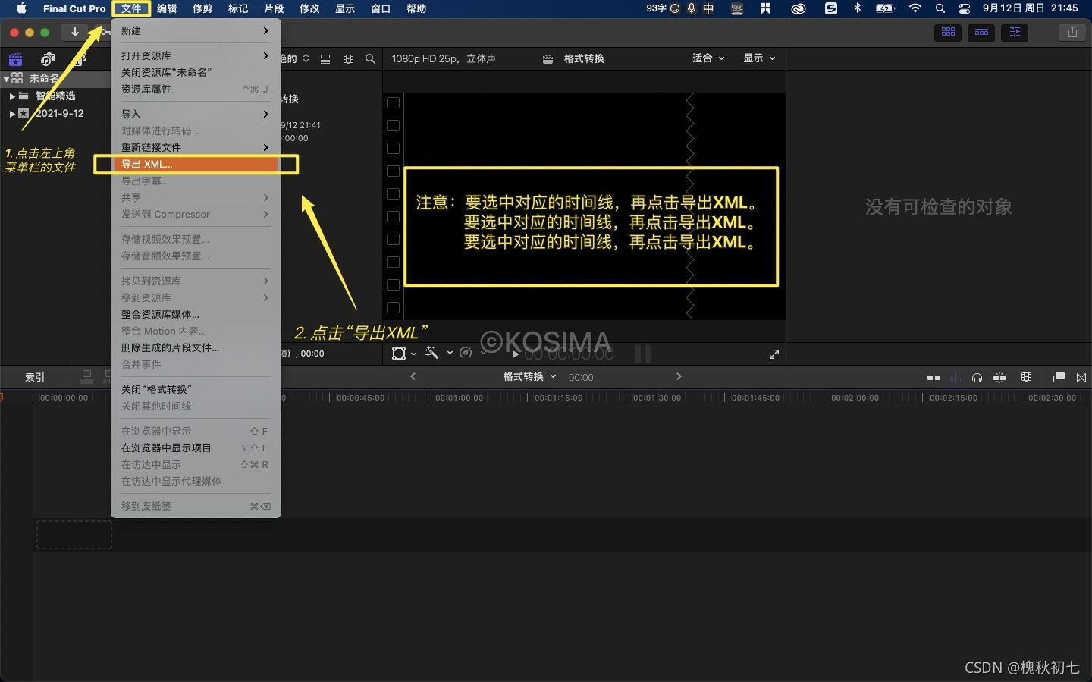Choose 关闭"格式转换" menu entry
Image resolution: width=1092 pixels, height=682 pixels.
pos(196,389)
